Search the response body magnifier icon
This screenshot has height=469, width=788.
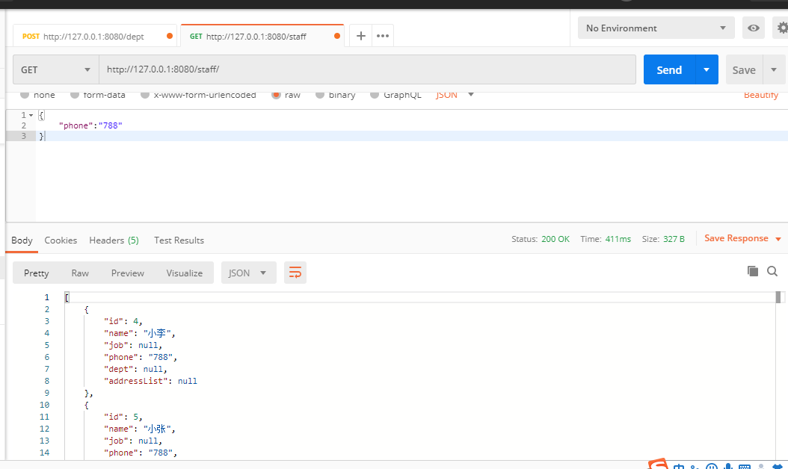point(772,272)
